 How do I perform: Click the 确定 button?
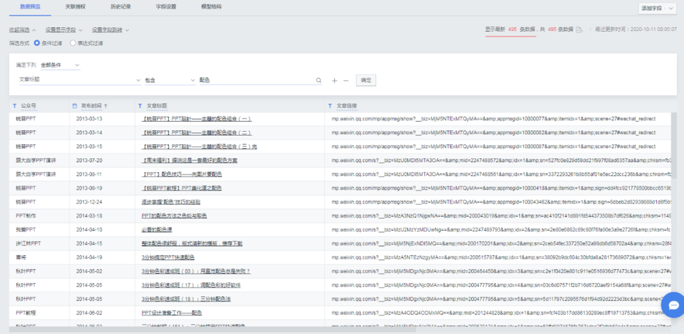[366, 80]
